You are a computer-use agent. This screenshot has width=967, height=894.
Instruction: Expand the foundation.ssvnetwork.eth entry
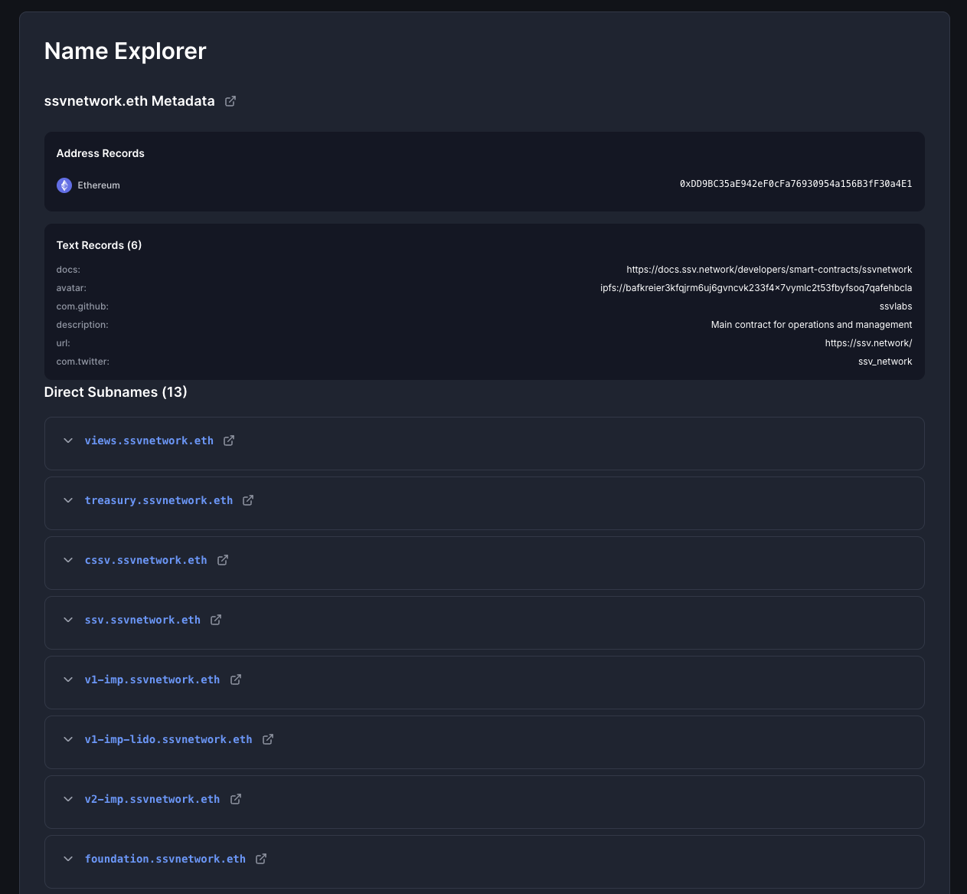68,859
